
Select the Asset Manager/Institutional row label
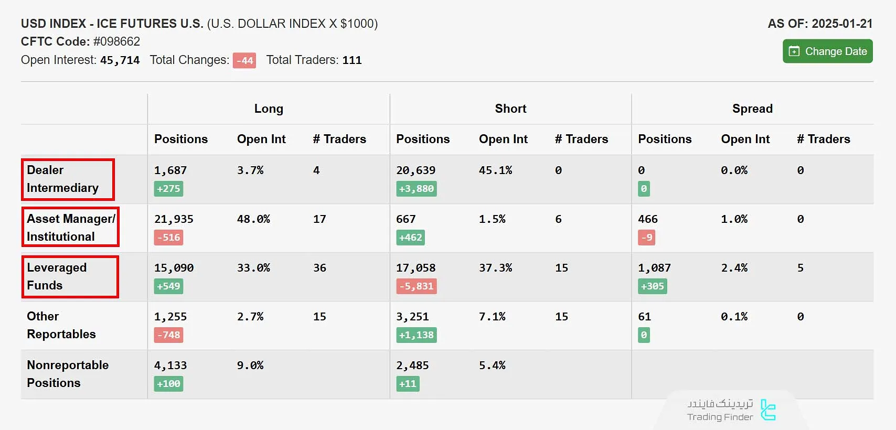click(x=71, y=228)
